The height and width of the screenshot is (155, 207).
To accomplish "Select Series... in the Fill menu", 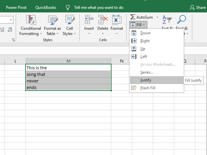I will [147, 72].
